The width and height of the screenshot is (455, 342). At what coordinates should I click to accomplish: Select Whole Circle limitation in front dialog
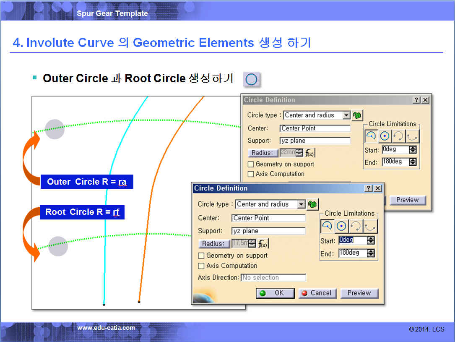341,226
